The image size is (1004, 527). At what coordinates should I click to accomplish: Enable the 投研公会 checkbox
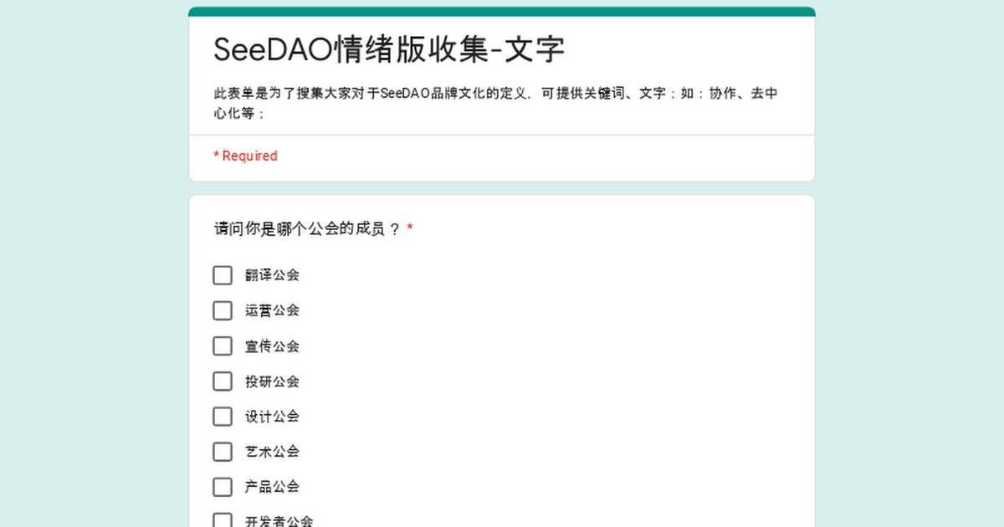223,381
